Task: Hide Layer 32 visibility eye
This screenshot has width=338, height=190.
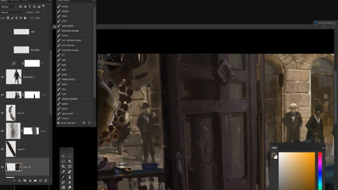Action: point(2,113)
